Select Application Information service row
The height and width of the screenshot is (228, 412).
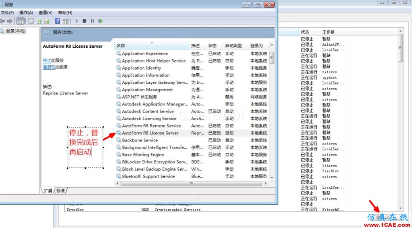tap(192, 75)
